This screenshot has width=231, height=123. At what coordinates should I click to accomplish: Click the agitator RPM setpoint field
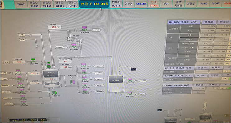tap(208, 26)
